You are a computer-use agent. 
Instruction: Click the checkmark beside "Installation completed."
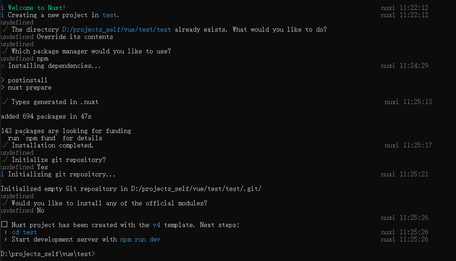[5, 145]
